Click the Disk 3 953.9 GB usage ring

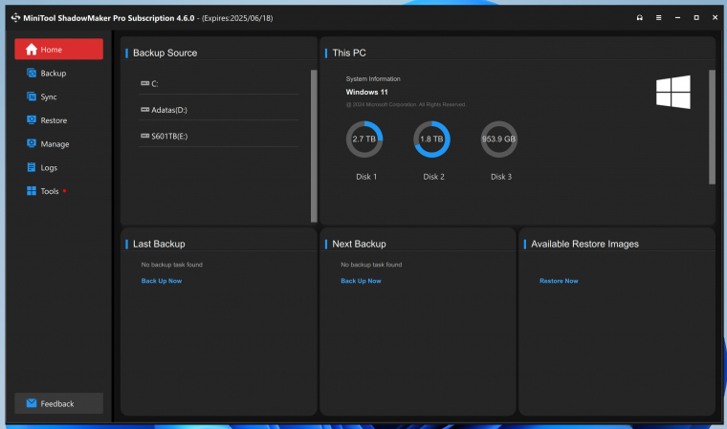(499, 139)
